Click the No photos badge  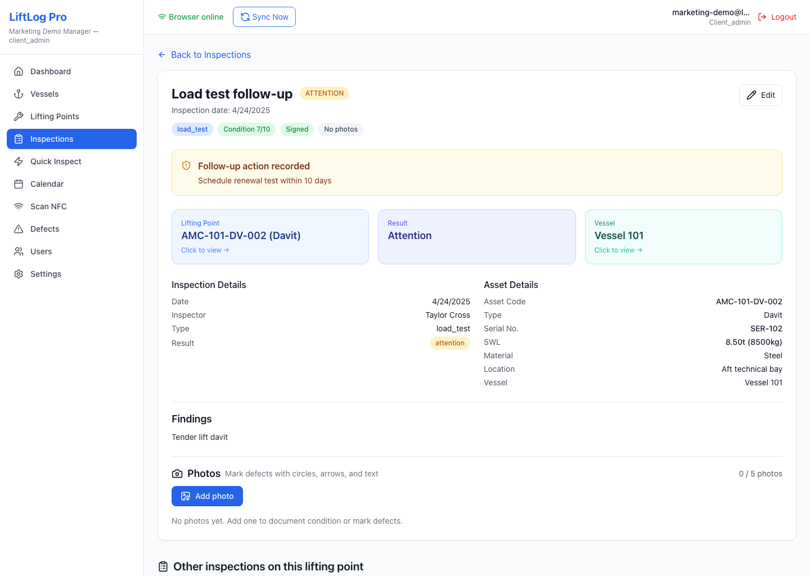[341, 129]
